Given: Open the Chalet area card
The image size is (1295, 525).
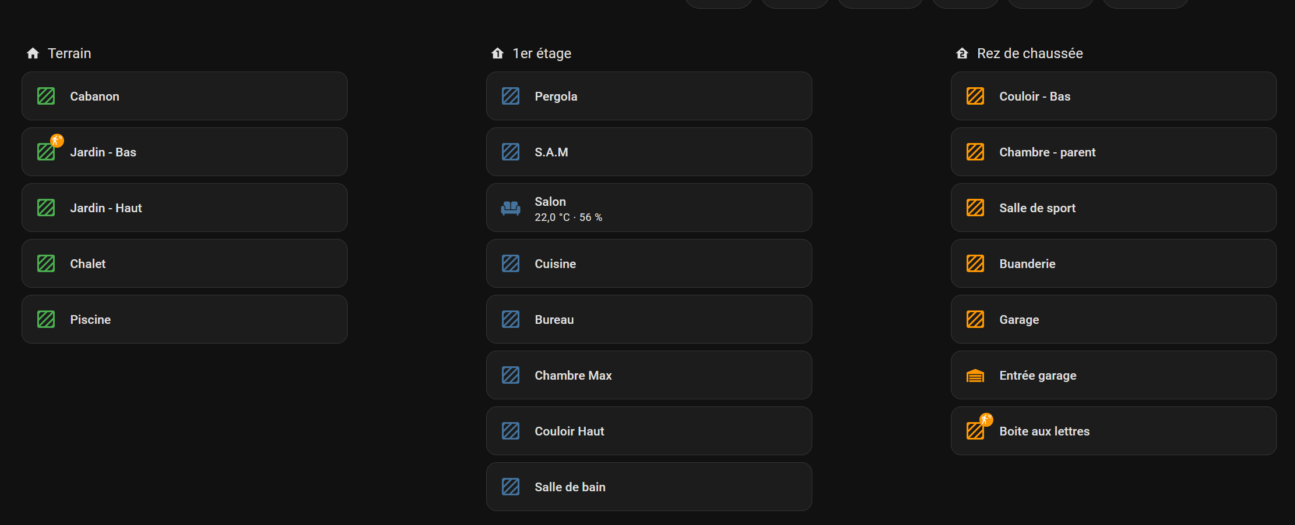Looking at the screenshot, I should pos(184,263).
